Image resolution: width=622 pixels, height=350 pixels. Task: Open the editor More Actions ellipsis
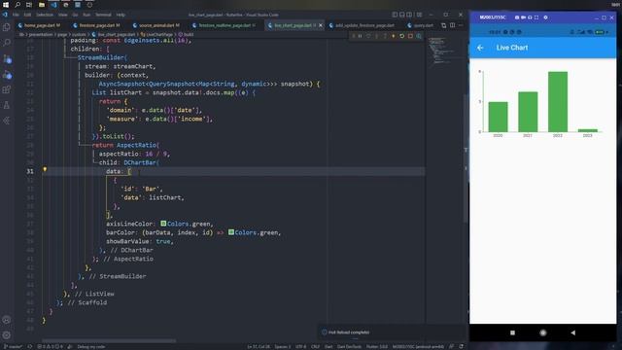[461, 25]
